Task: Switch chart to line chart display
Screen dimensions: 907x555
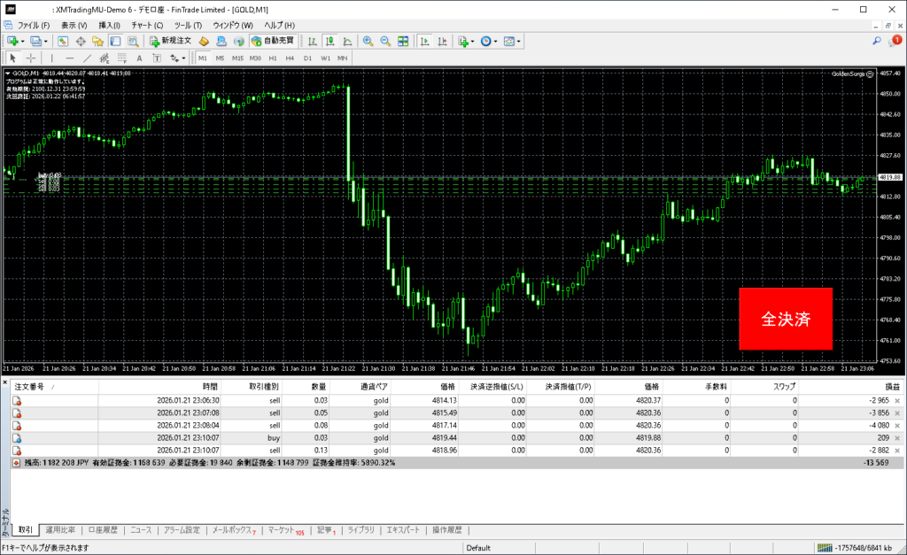Action: (x=346, y=41)
